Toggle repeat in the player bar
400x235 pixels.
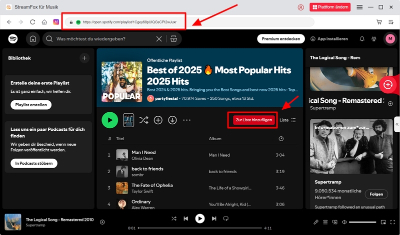(226, 219)
